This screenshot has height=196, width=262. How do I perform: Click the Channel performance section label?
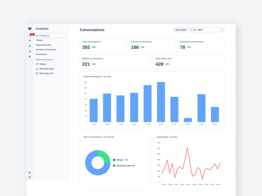(44, 60)
